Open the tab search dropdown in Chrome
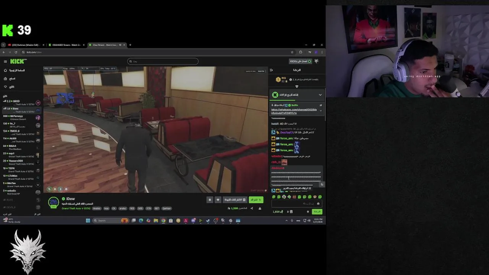Screen dimensions: 489x275 [x=3, y=45]
